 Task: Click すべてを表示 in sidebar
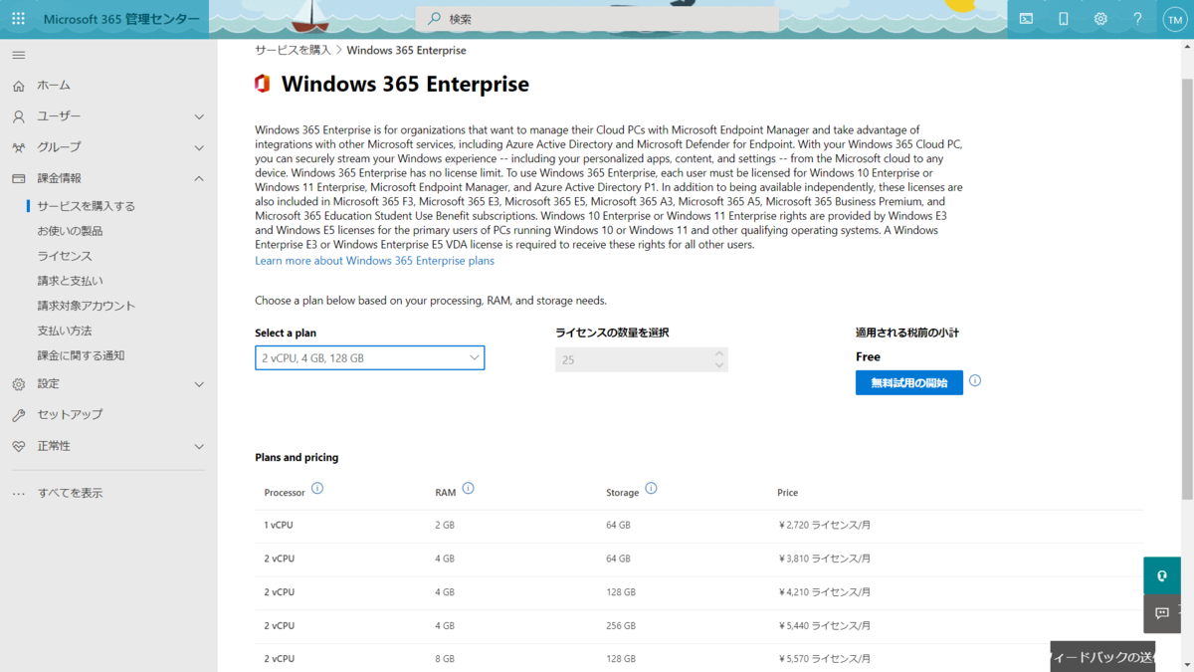(70, 493)
